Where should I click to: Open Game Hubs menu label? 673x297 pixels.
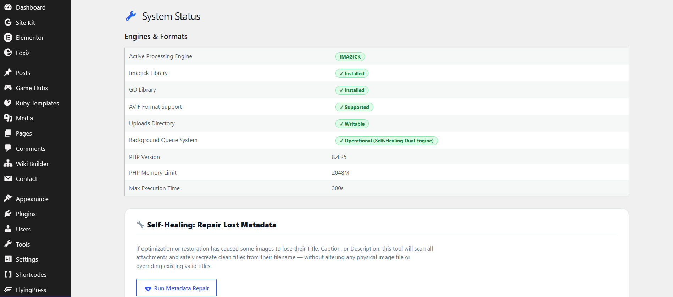[x=32, y=88]
